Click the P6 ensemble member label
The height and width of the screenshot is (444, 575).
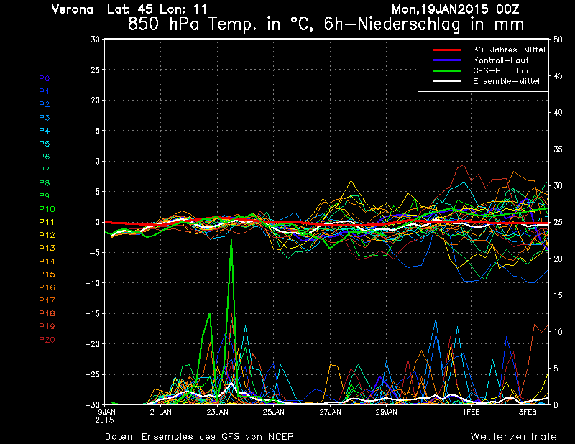pyautogui.click(x=45, y=157)
